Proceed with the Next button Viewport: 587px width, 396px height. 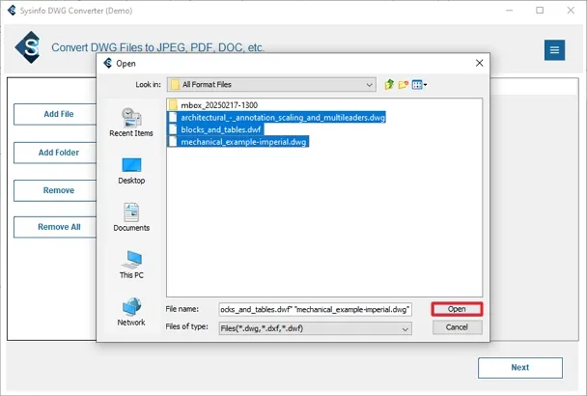(x=520, y=368)
